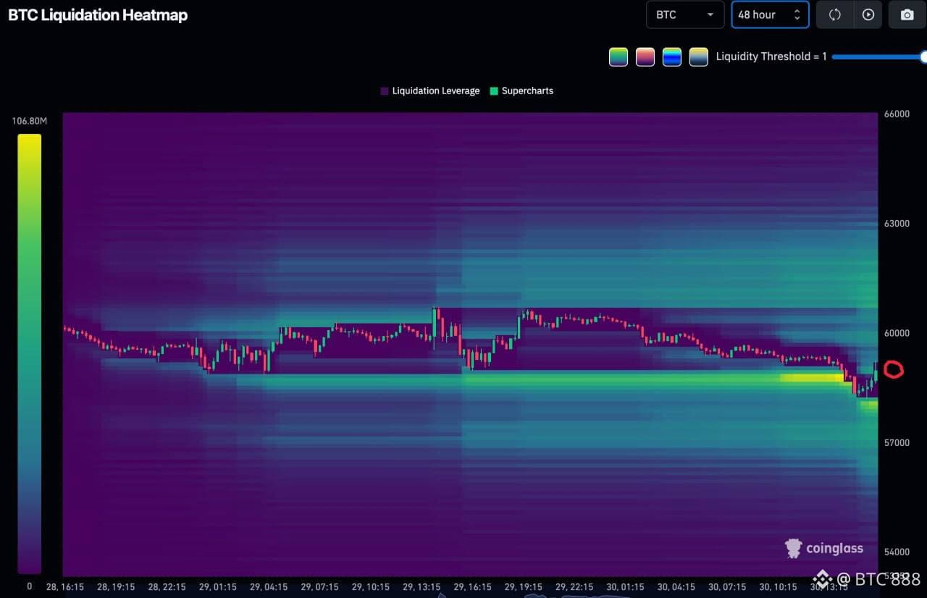Open the BTC symbol dropdown
This screenshot has width=927, height=598.
[x=685, y=14]
